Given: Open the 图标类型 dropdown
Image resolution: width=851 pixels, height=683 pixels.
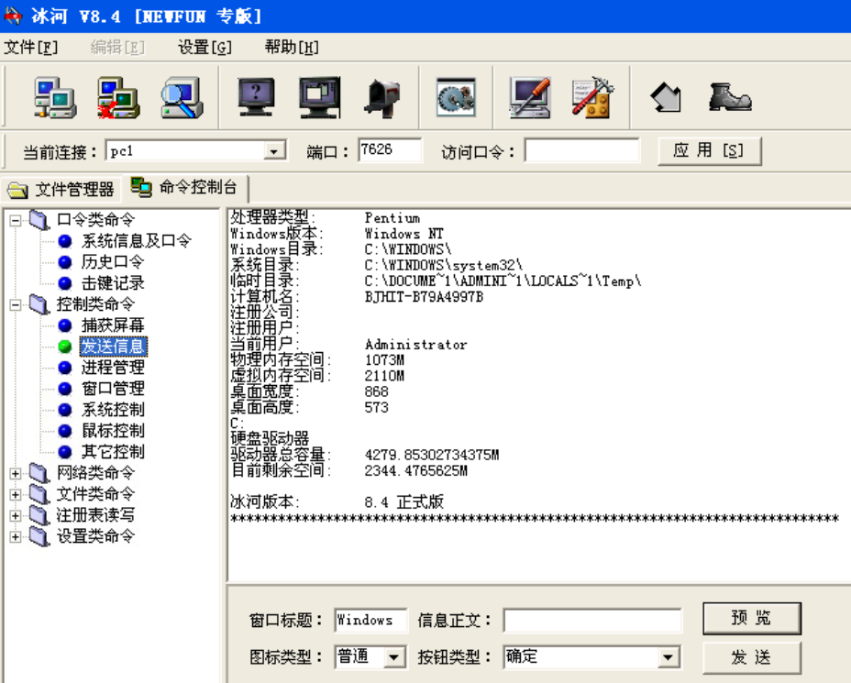Looking at the screenshot, I should (x=394, y=657).
